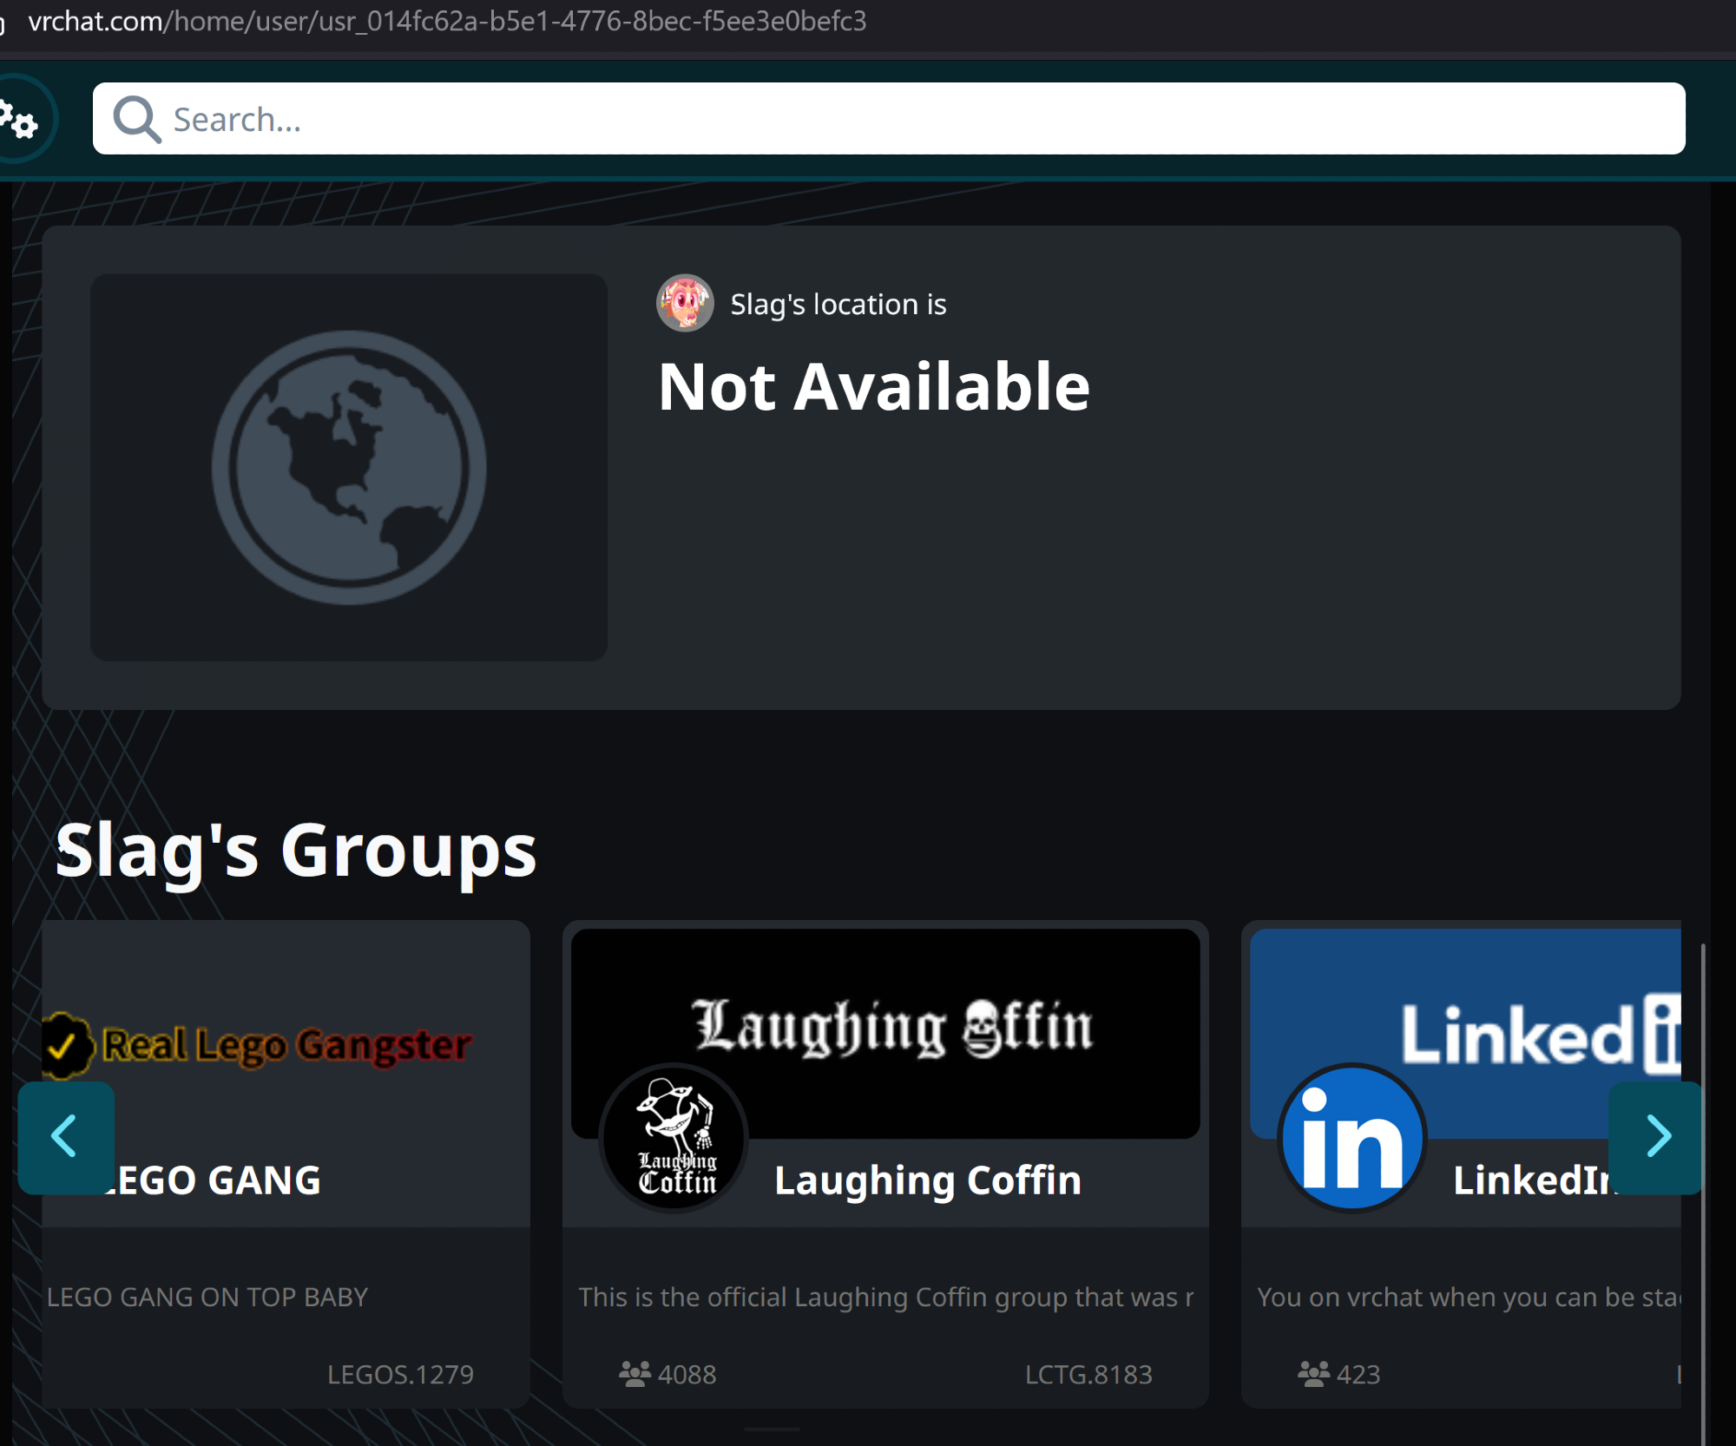Click the magnifier search icon
This screenshot has width=1736, height=1446.
(x=137, y=119)
